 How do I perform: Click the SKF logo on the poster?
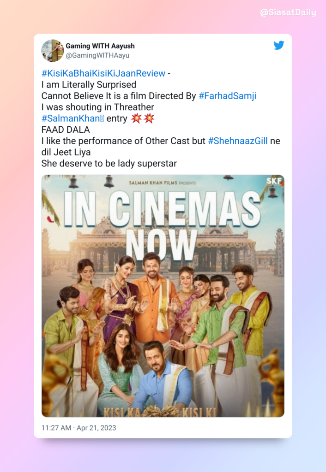pos(274,181)
